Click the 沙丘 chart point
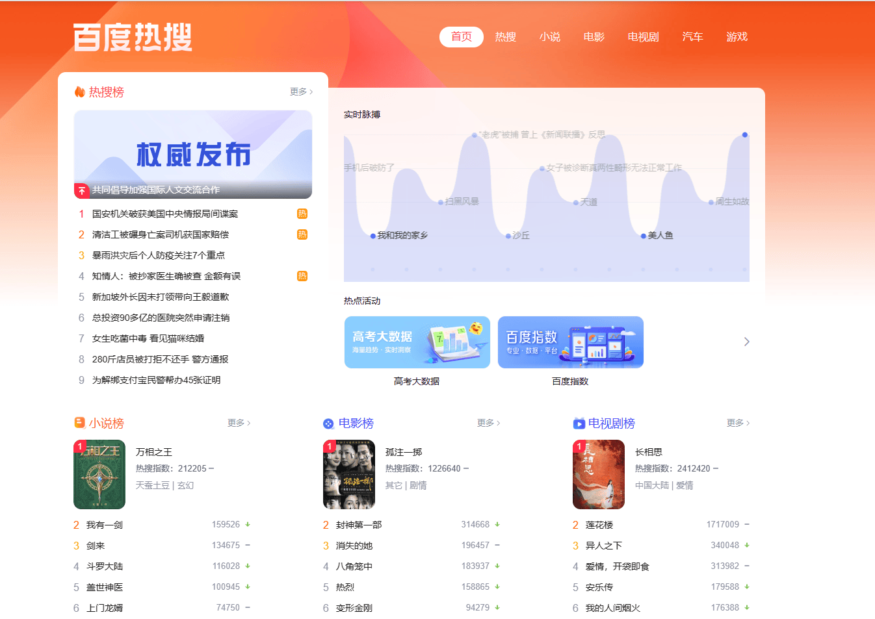875x619 pixels. point(508,236)
